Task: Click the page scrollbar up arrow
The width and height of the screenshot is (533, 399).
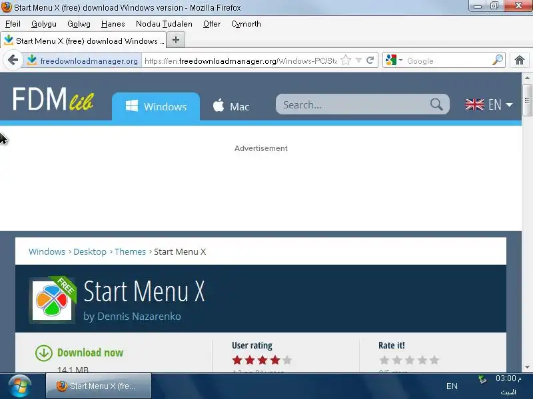Action: (527, 78)
